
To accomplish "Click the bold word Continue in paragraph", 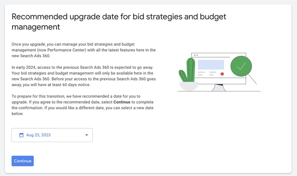I will [122, 102].
